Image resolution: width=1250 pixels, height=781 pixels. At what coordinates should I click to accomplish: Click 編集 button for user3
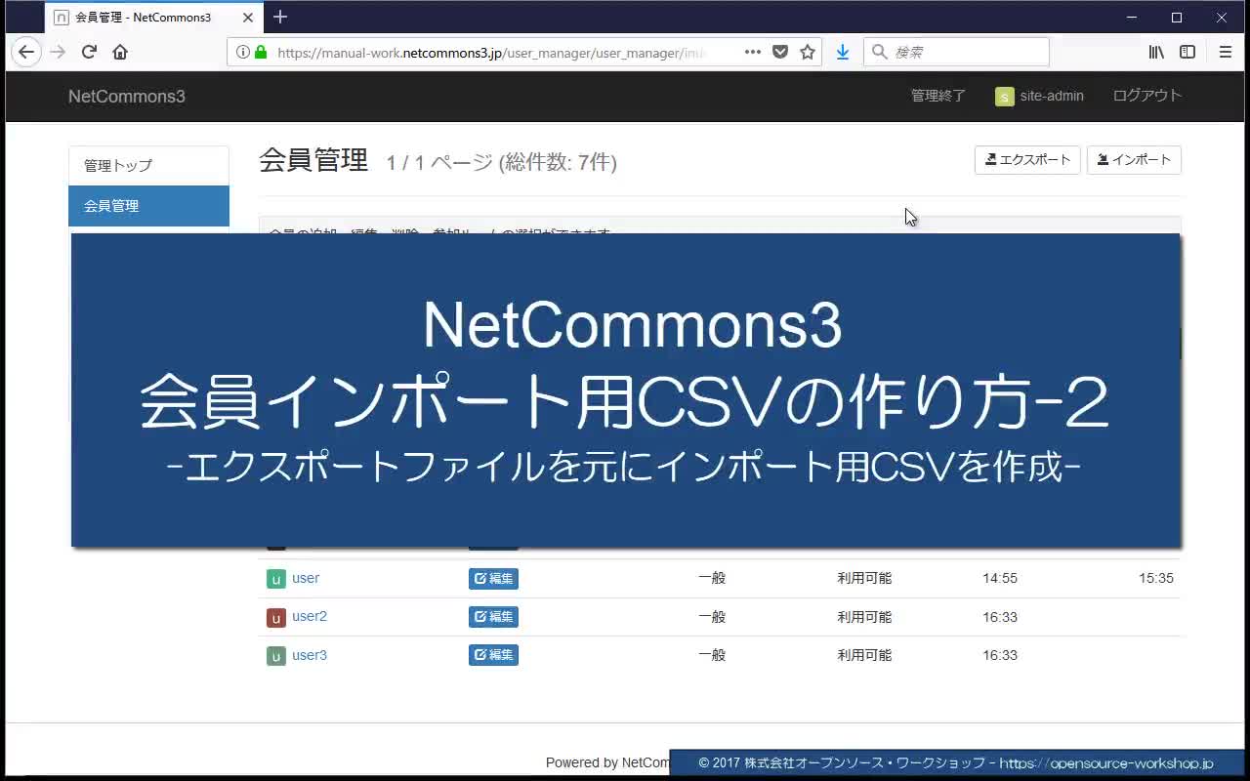[493, 655]
